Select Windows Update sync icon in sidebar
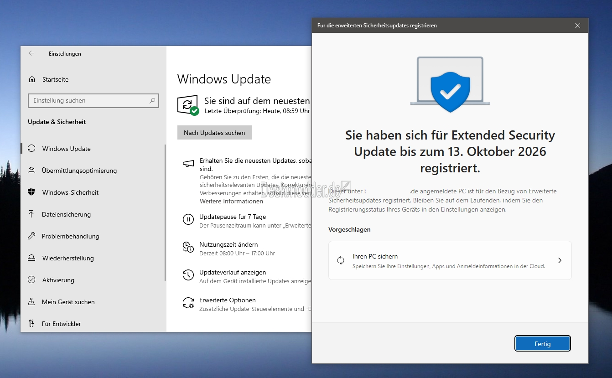612x378 pixels. (31, 149)
